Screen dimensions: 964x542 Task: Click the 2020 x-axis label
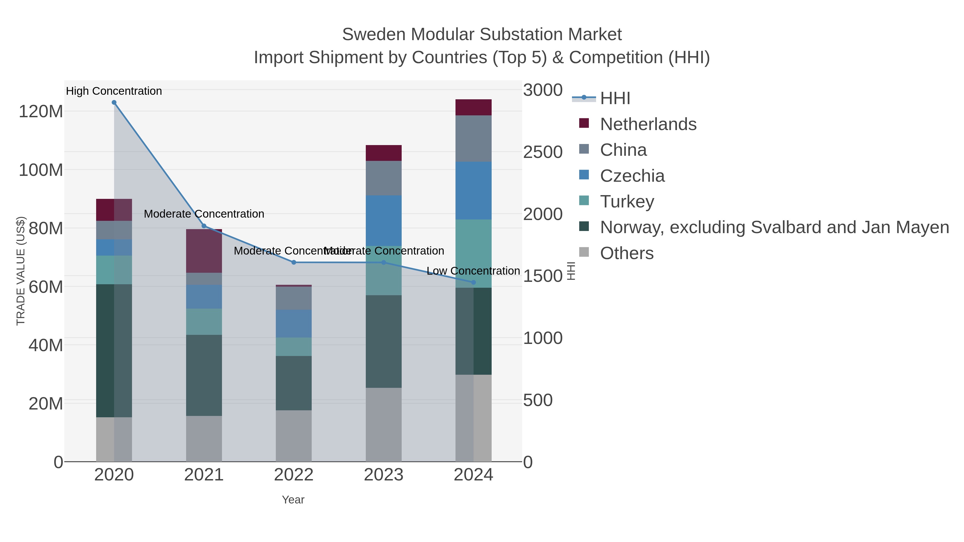coord(114,475)
